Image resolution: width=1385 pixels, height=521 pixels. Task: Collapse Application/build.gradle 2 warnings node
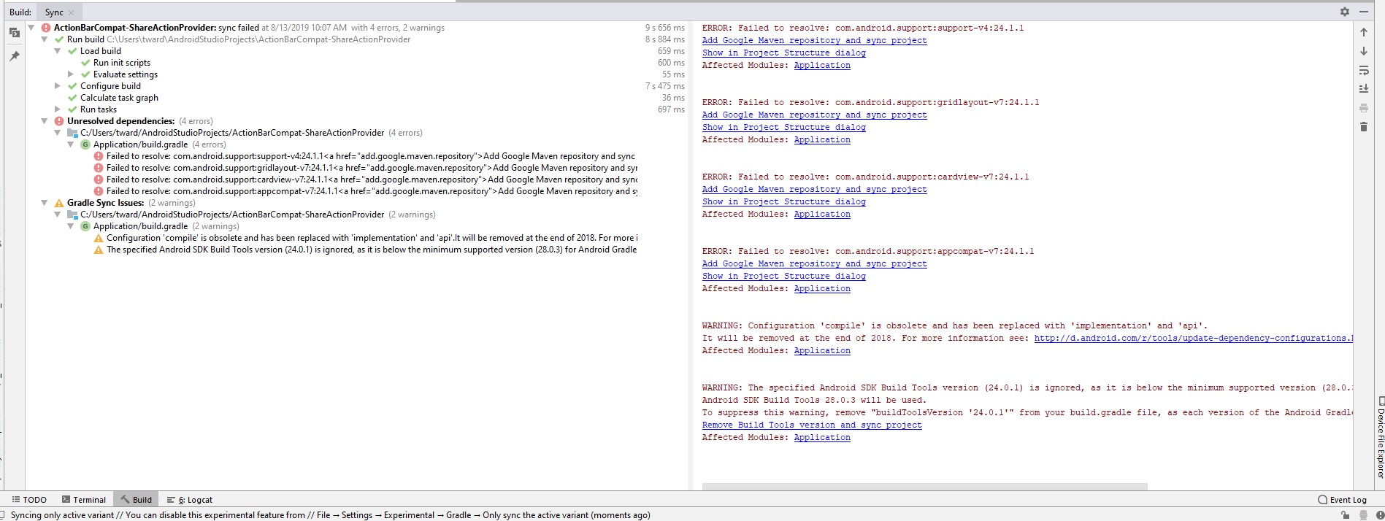coord(71,226)
